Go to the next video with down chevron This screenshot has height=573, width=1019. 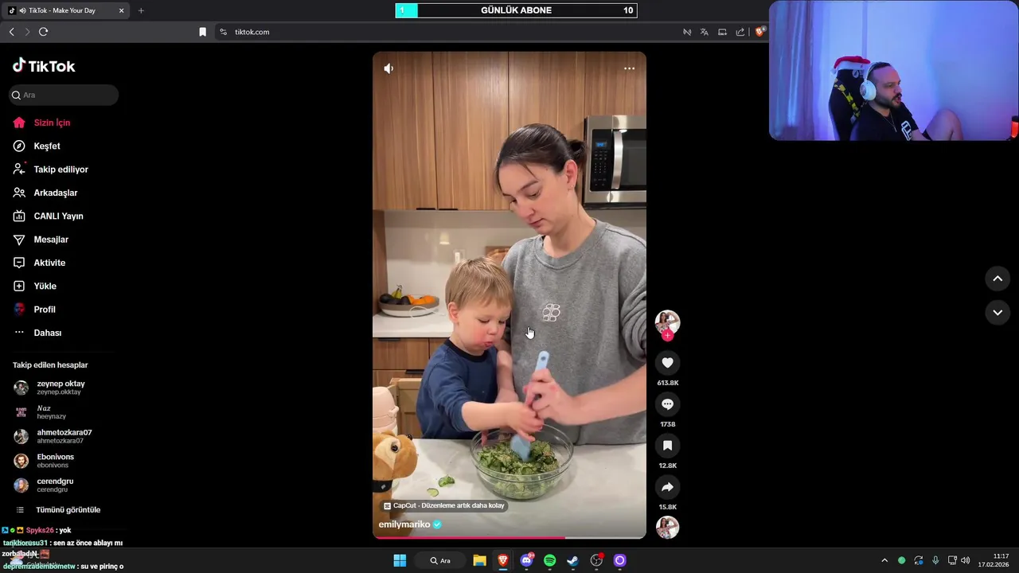click(x=998, y=313)
